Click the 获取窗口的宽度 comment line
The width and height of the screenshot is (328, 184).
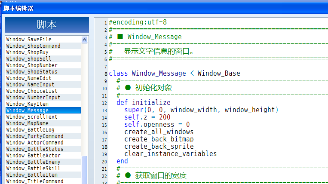click(x=151, y=176)
